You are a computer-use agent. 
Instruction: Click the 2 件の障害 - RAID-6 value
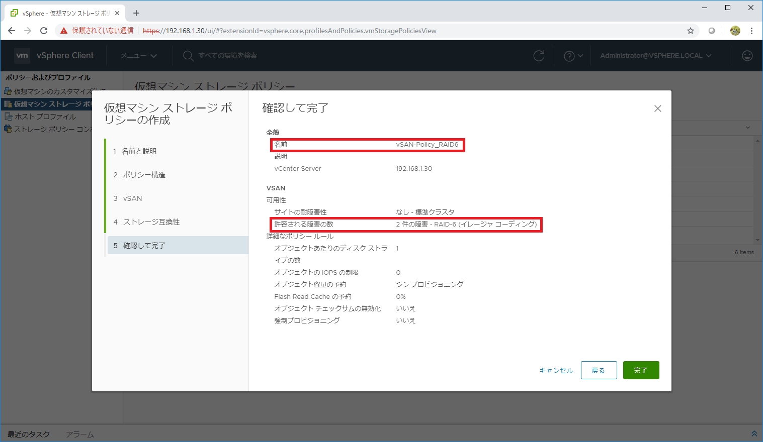466,224
